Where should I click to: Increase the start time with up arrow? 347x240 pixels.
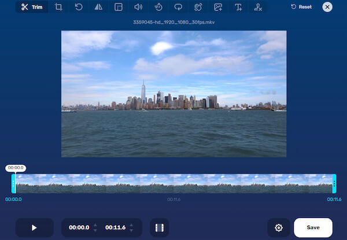95,225
